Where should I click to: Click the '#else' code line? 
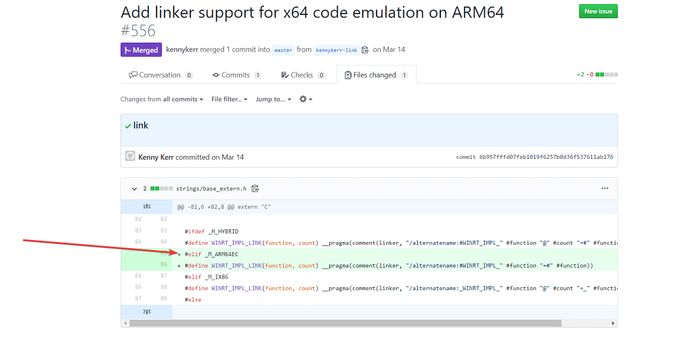coord(193,299)
